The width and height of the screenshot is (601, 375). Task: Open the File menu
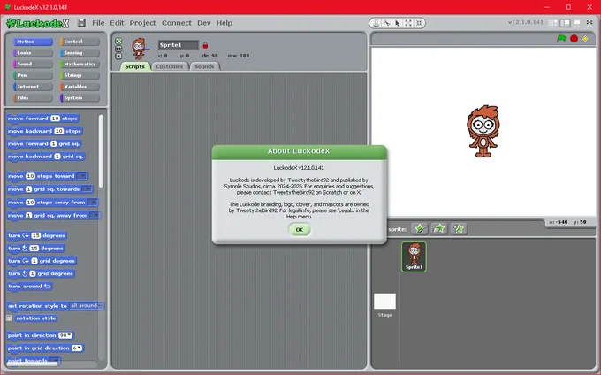[98, 23]
